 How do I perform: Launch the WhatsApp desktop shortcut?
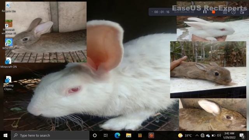9,44
